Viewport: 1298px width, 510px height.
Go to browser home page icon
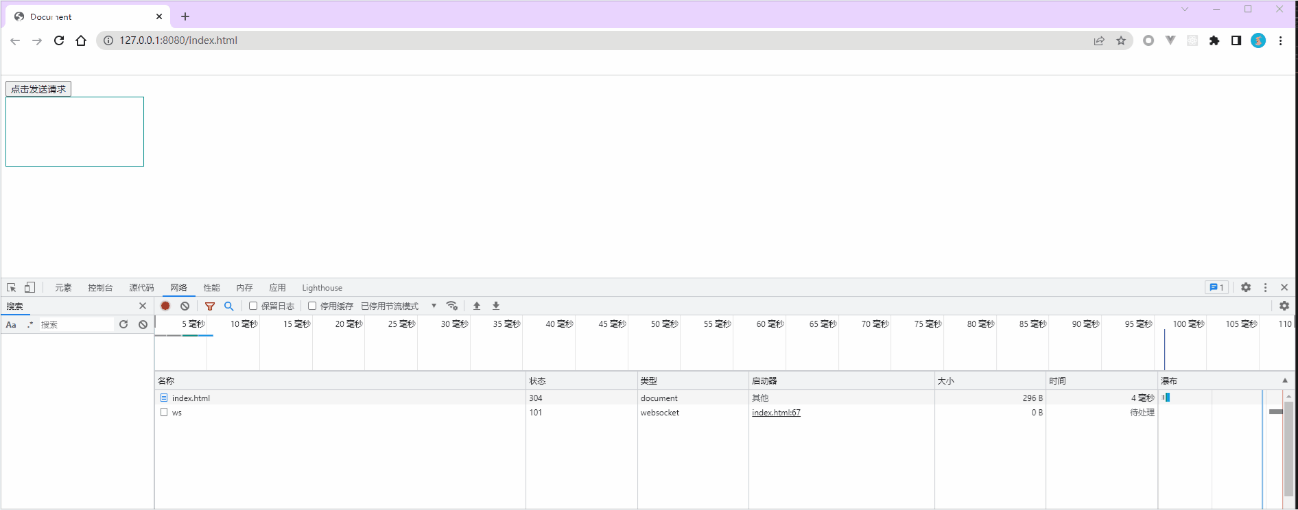(81, 40)
